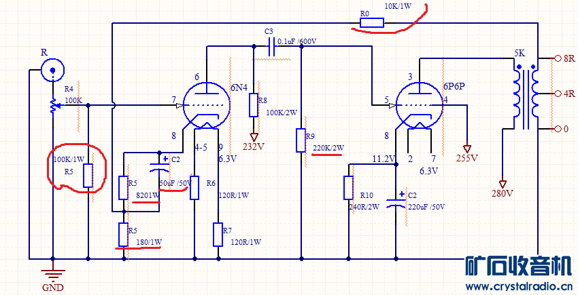Click the 'R0' designator label
Image resolution: width=578 pixels, height=295 pixels.
tap(364, 14)
